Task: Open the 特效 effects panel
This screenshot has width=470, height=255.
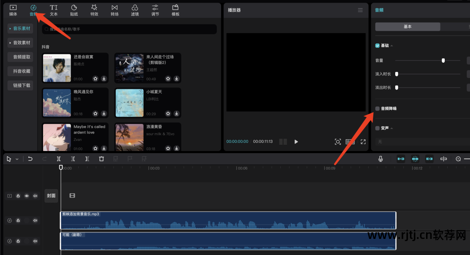Action: coord(94,10)
